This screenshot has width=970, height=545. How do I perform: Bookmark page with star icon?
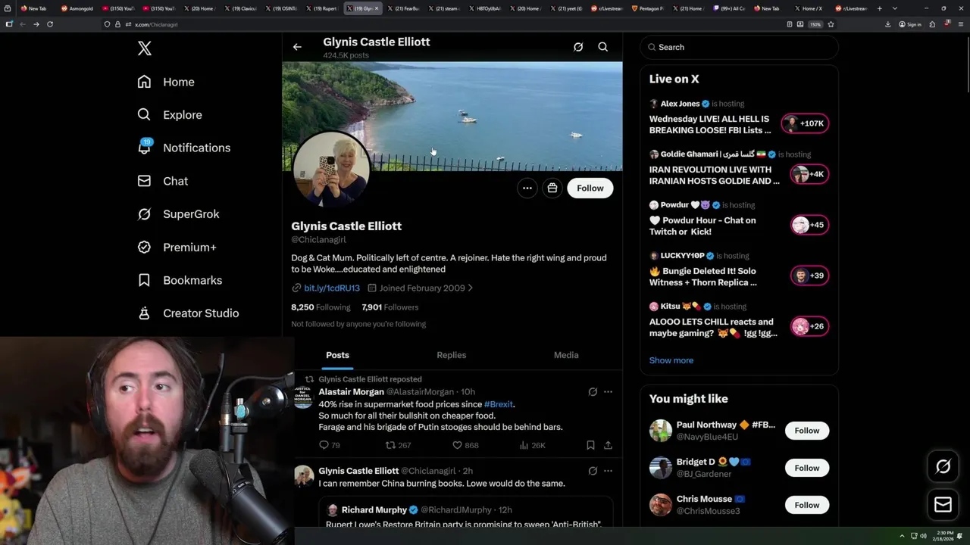click(x=831, y=24)
